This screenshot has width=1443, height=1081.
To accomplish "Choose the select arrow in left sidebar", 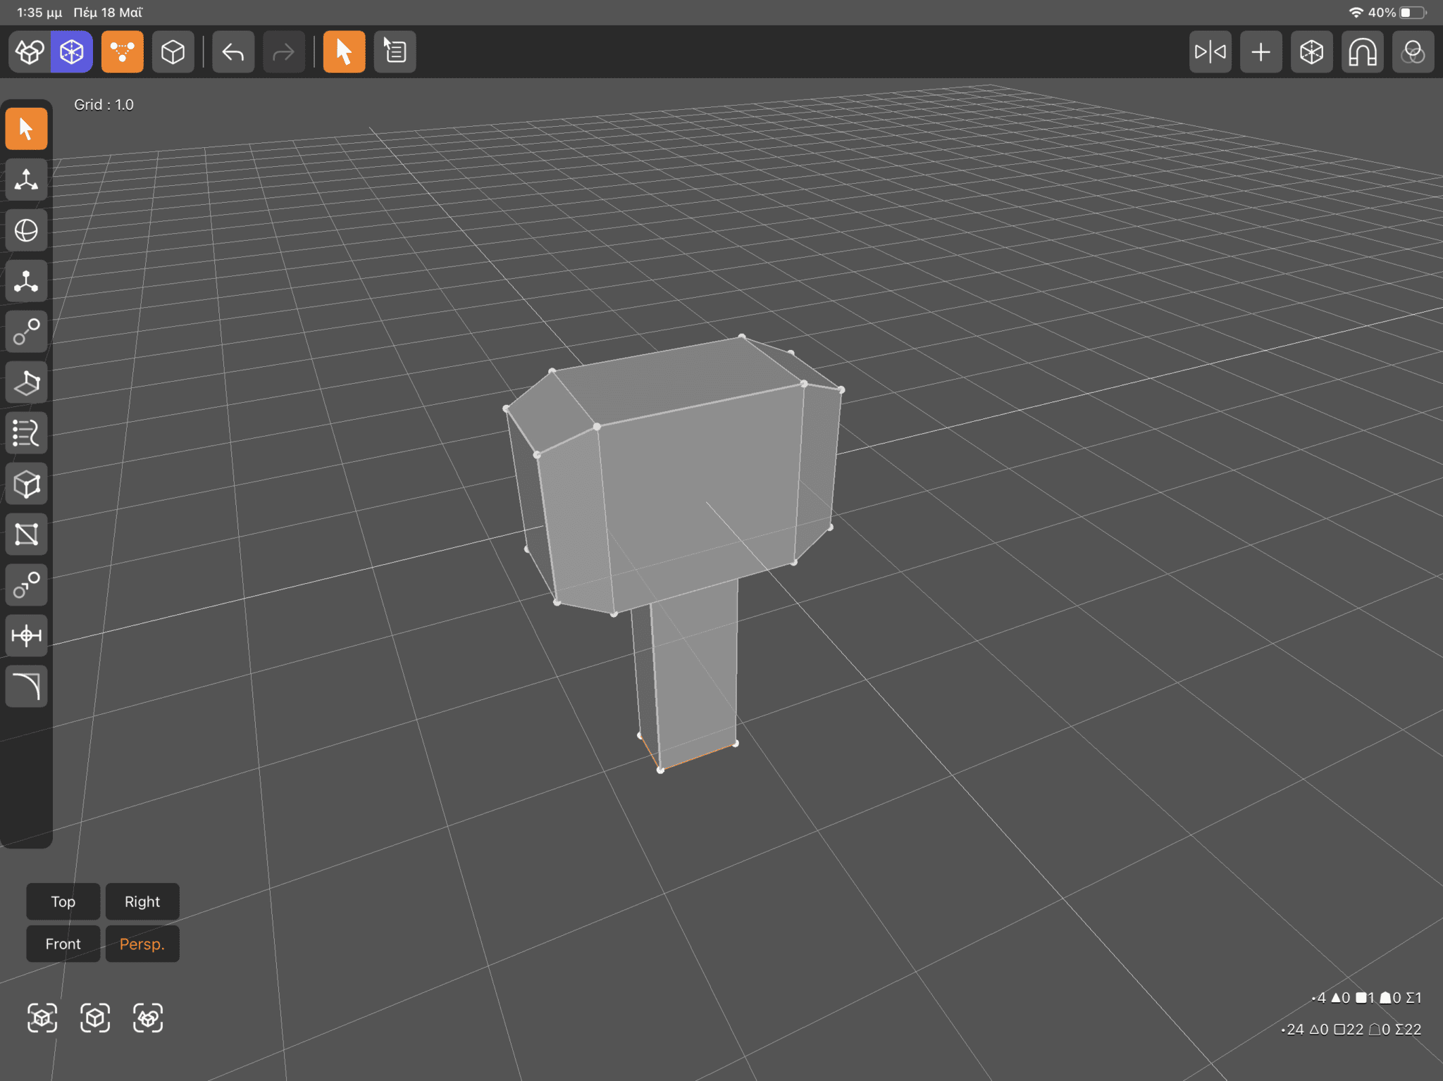I will click(x=27, y=129).
